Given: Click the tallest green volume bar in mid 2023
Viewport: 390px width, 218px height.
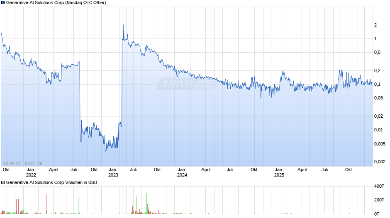Looking at the screenshot, I should 147,203.
